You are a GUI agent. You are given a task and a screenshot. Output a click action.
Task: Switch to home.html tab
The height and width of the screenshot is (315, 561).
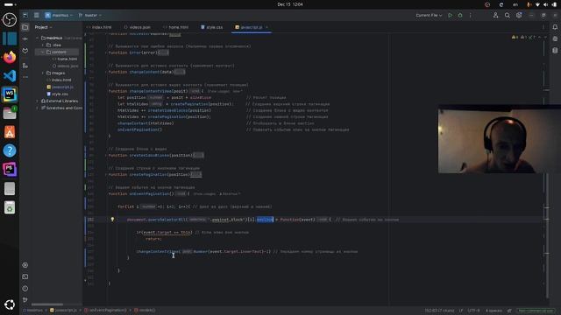tap(176, 27)
